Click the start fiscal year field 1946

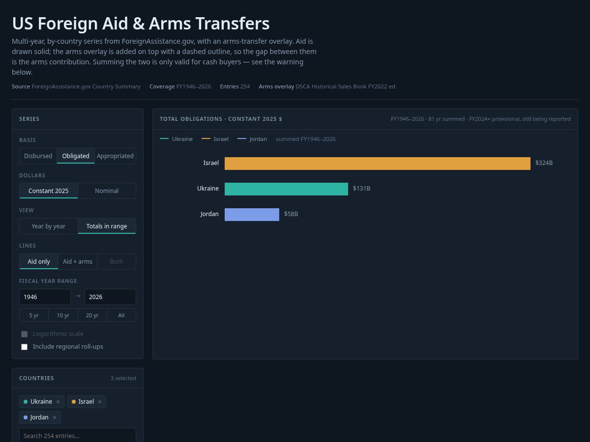45,297
